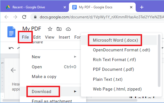Open the View menu
Viewport: 164px width, 103px height.
click(50, 37)
